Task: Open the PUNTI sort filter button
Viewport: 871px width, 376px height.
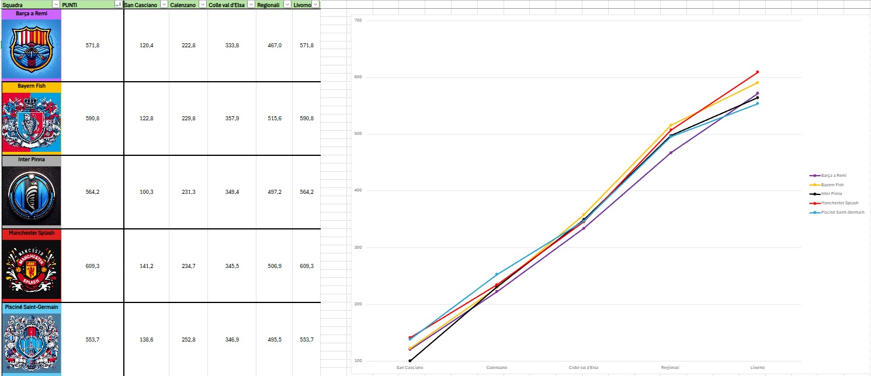Action: [x=119, y=5]
